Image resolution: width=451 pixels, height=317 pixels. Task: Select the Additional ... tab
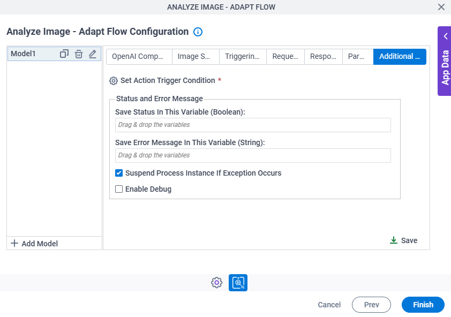pos(400,57)
